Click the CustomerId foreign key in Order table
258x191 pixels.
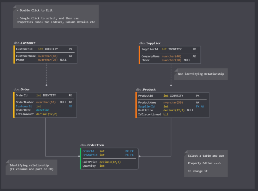(x=24, y=106)
